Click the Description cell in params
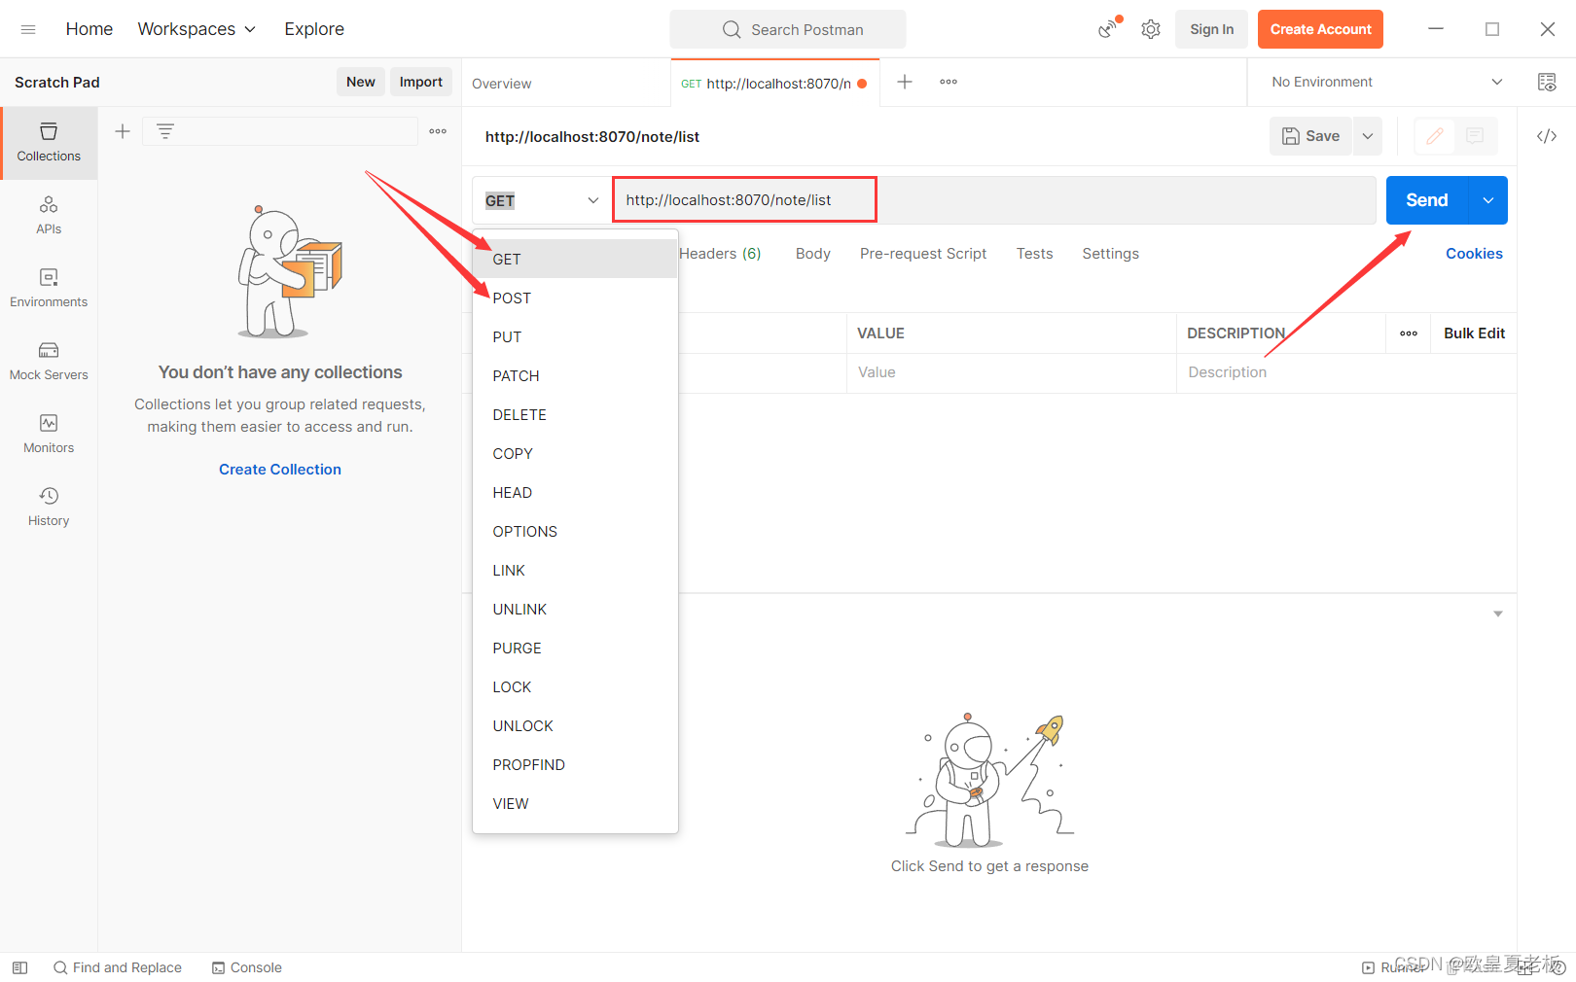This screenshot has height=982, width=1576. 1346,372
